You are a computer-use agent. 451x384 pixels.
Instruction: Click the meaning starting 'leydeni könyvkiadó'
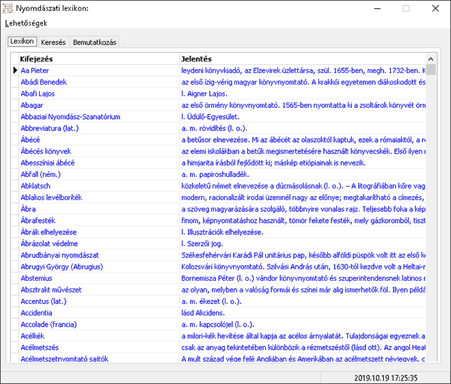tap(303, 70)
